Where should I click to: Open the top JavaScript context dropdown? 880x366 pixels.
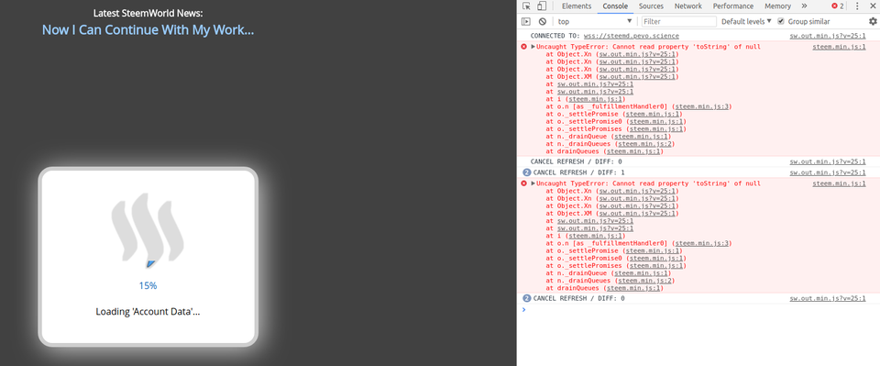595,21
